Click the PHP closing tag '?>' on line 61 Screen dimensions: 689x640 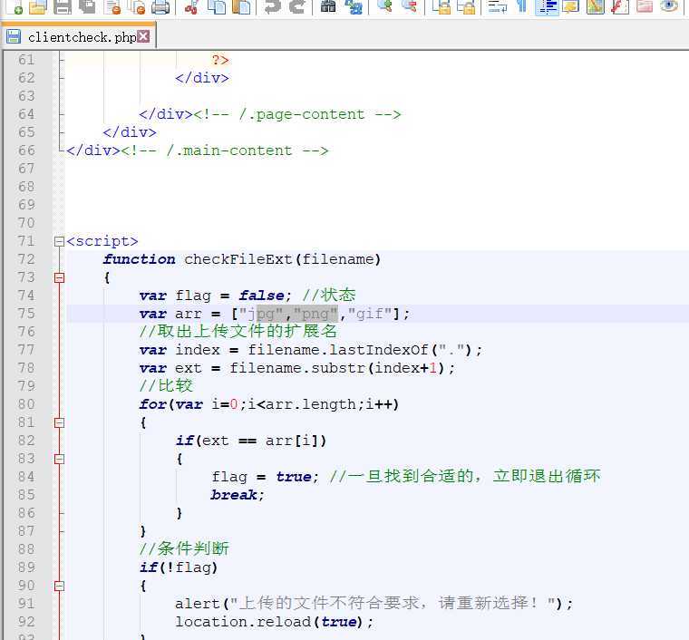220,60
